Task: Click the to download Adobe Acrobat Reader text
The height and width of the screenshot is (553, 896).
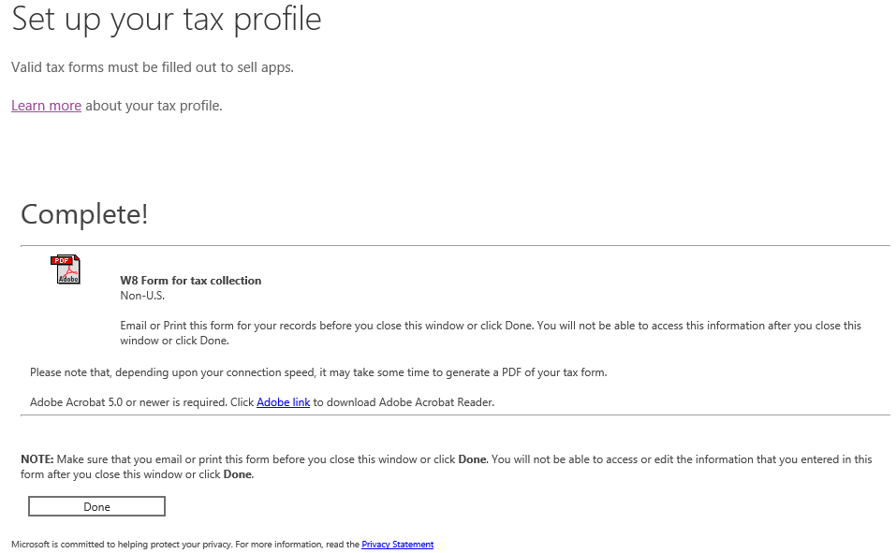Action: (404, 402)
